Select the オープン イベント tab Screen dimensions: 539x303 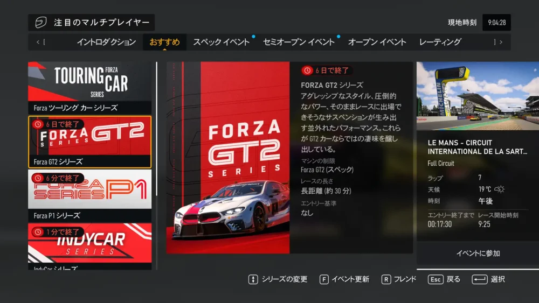pos(377,42)
